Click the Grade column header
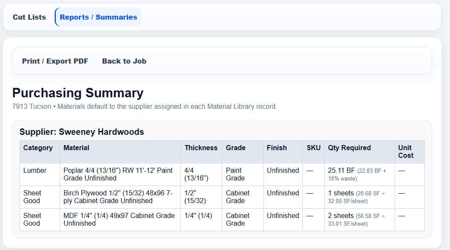Image resolution: width=450 pixels, height=250 pixels. tap(243, 152)
